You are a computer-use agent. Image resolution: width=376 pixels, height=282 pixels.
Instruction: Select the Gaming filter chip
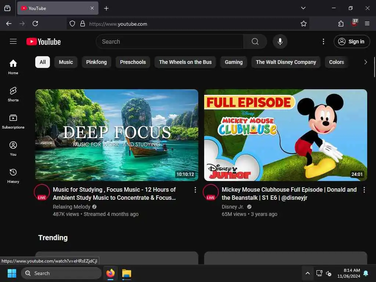tap(234, 62)
